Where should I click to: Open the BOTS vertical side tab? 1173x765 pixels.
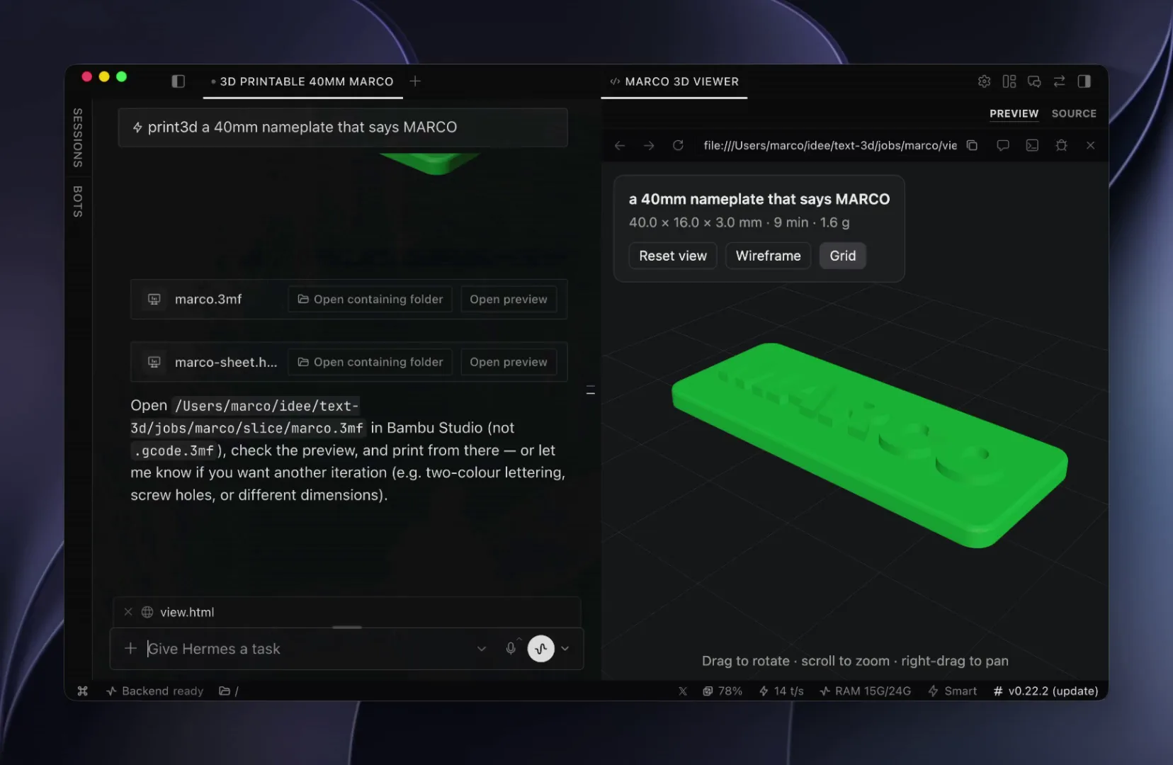(78, 201)
